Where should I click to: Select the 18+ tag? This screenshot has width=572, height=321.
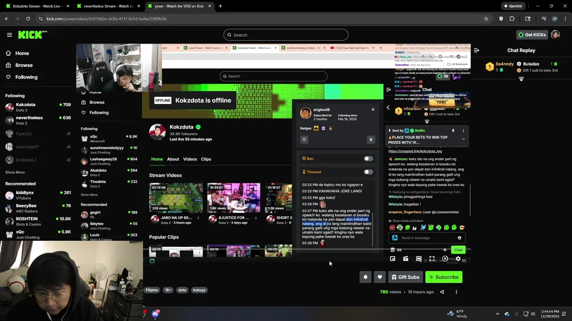(x=168, y=290)
